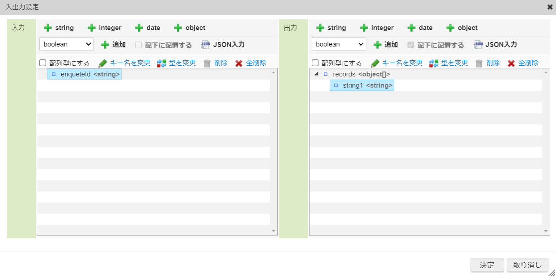
Task: Add a date key in the input panel
Action: click(148, 28)
